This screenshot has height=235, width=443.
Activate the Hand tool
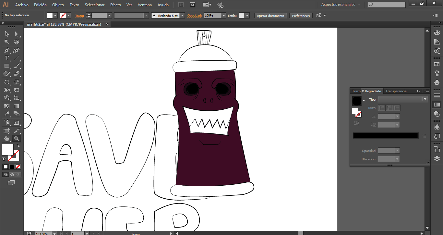(x=6, y=139)
